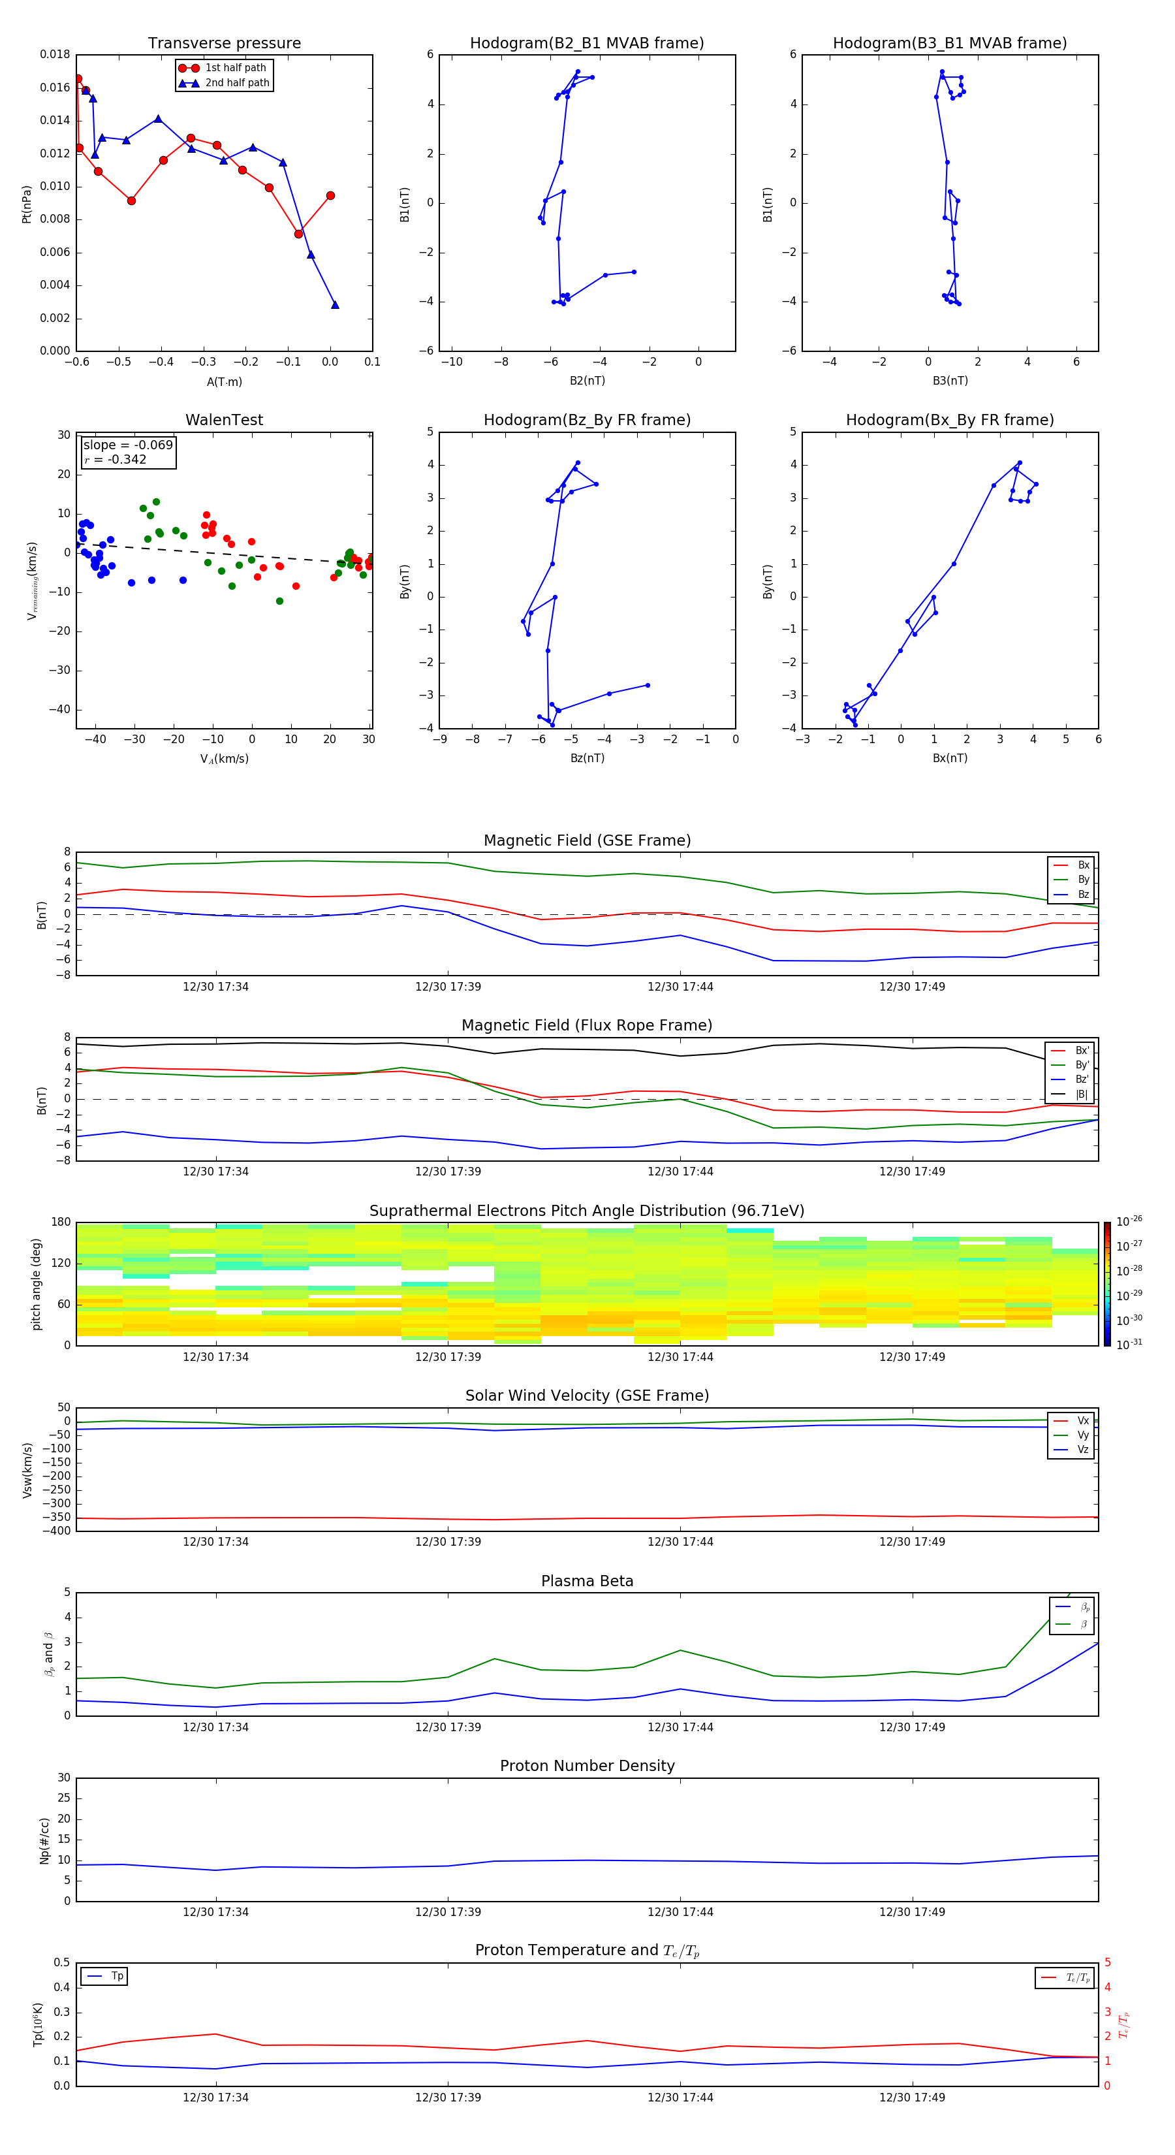Click the 'Hodogram(B2_B1 MVAB frame)' title

[x=587, y=42]
